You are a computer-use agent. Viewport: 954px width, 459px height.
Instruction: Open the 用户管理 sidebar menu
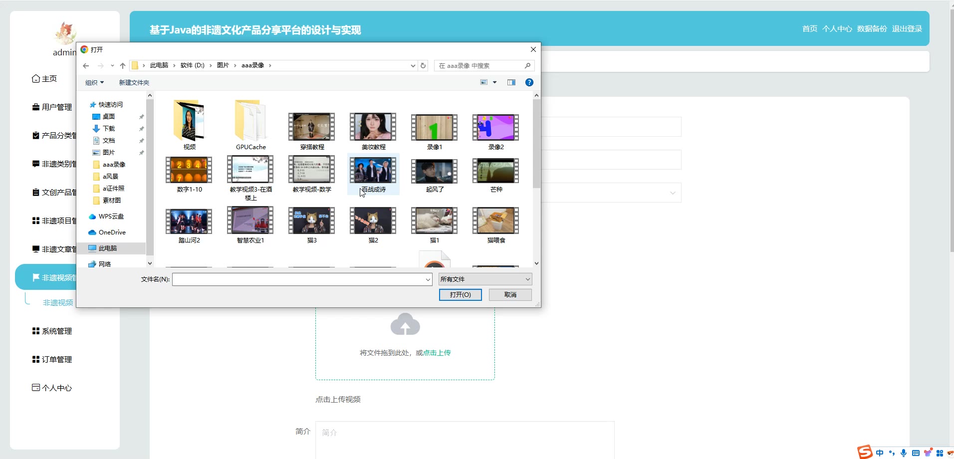pyautogui.click(x=56, y=107)
